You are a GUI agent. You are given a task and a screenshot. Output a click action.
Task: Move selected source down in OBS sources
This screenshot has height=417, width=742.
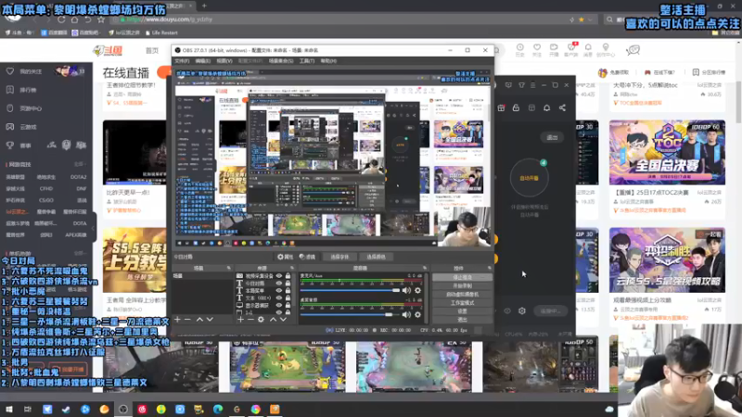(x=283, y=320)
